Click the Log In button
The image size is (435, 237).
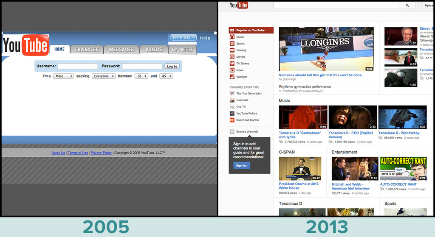[172, 66]
